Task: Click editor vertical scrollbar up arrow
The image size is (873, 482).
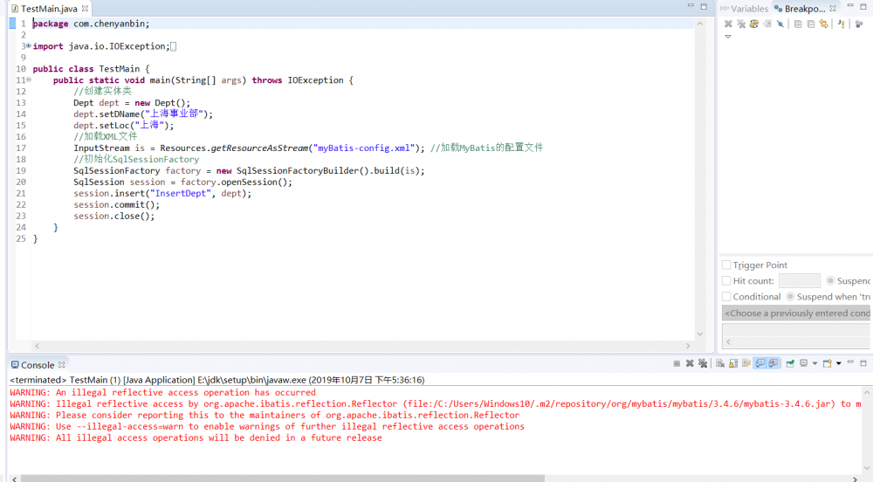Action: coord(700,24)
